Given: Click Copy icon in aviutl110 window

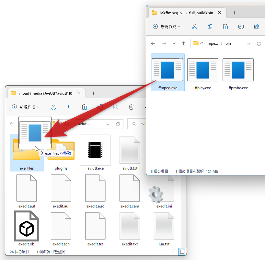Looking at the screenshot, I should [69, 107].
